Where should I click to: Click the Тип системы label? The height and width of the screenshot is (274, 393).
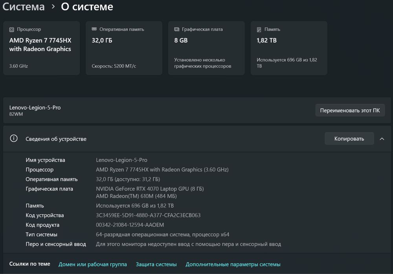click(41, 235)
